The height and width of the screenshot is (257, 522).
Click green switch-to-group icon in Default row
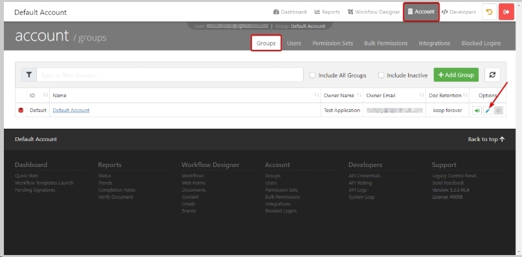coord(477,111)
